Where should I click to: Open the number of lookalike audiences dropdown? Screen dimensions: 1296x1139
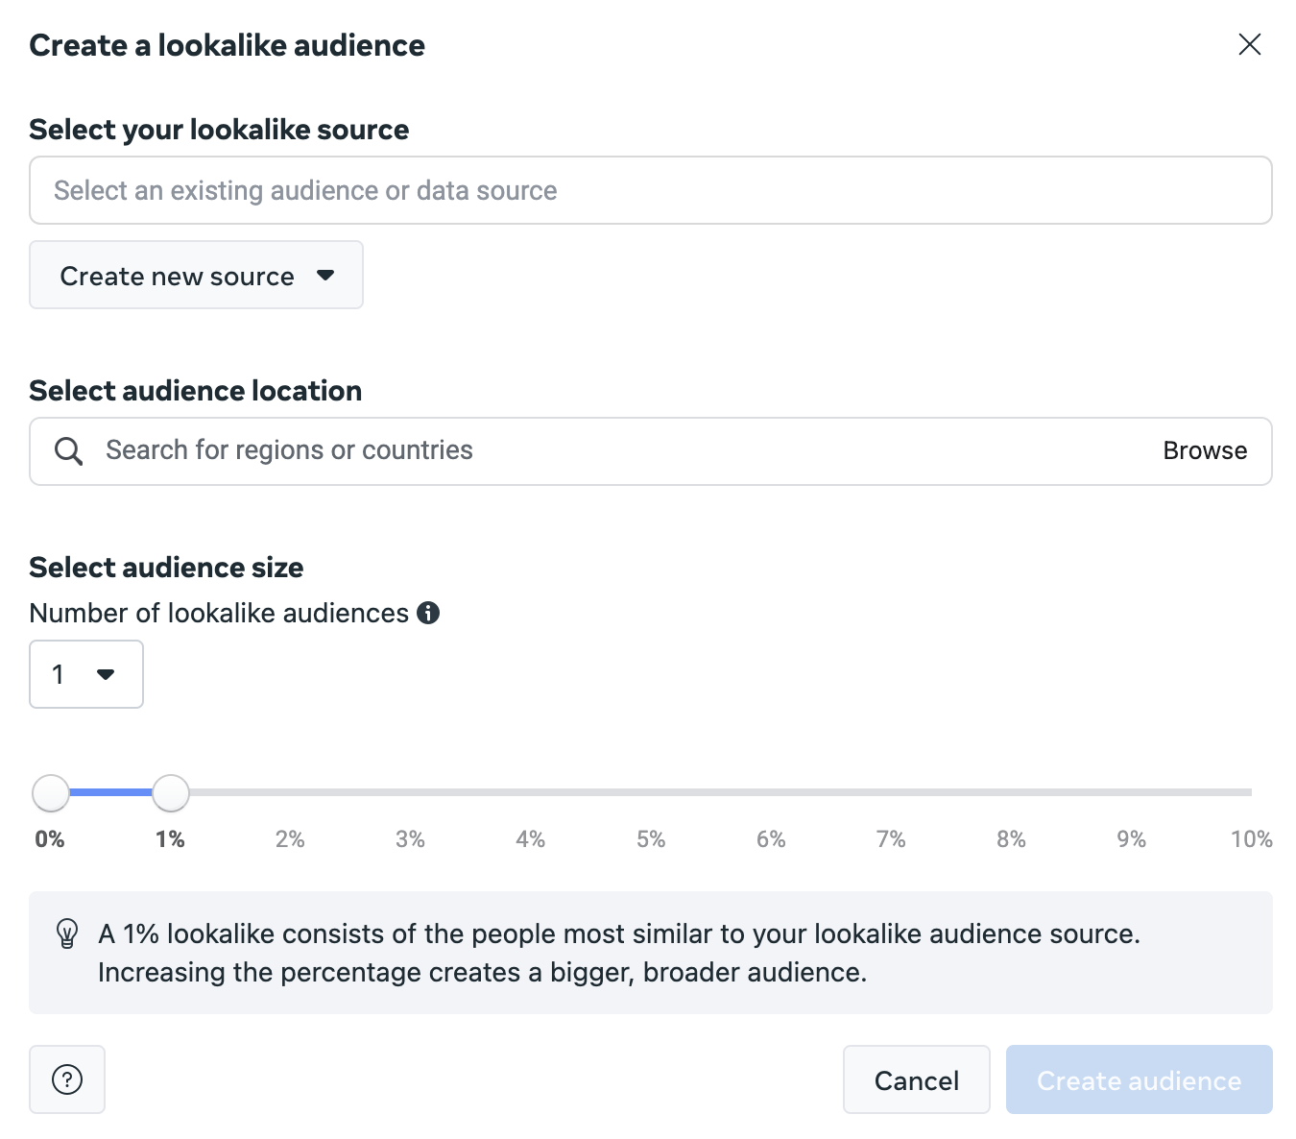86,674
